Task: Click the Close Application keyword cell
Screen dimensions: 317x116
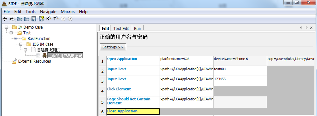Action: tap(133, 111)
